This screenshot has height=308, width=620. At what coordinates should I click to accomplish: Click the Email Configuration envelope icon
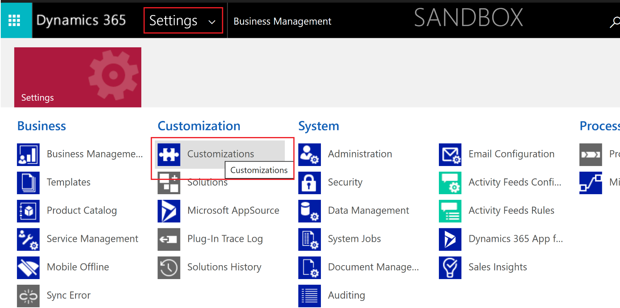point(450,155)
